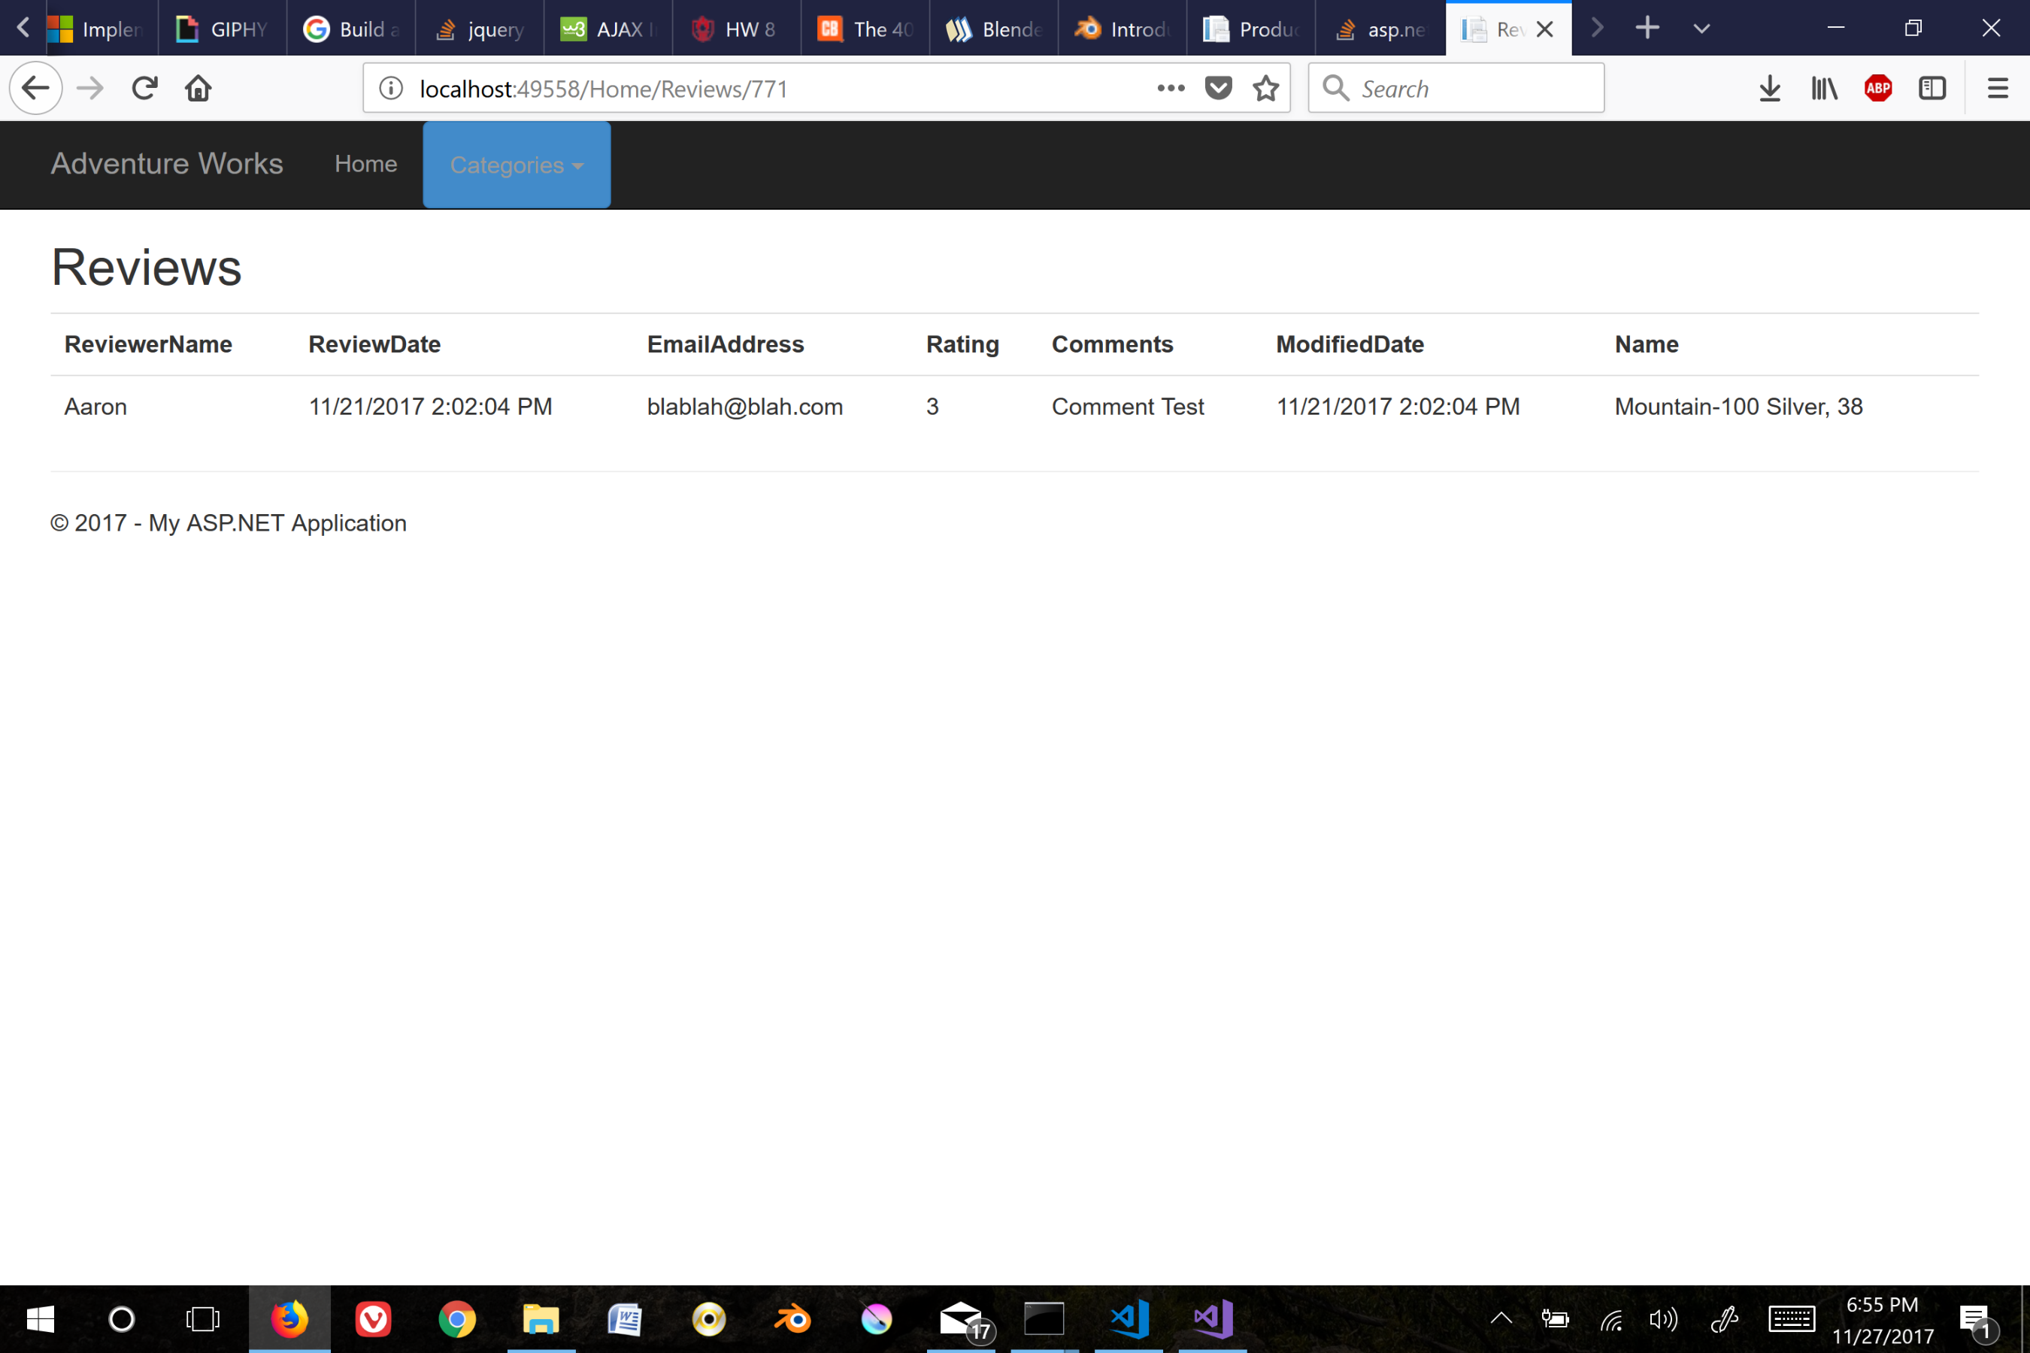Click the browser Home icon

[x=198, y=87]
